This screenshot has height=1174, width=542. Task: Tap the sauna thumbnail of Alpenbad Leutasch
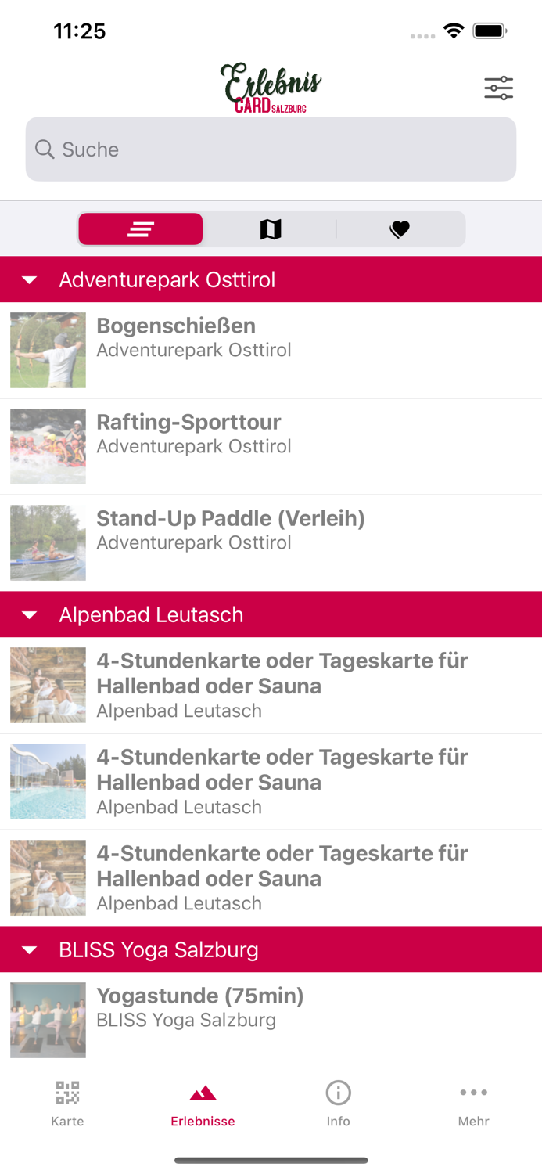click(x=48, y=685)
